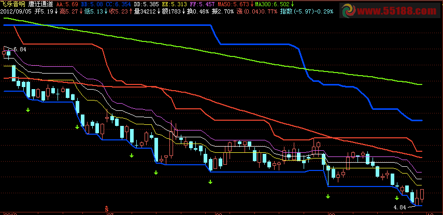Click the FF:5.457 indicator value
The width and height of the screenshot is (443, 215).
[202, 5]
